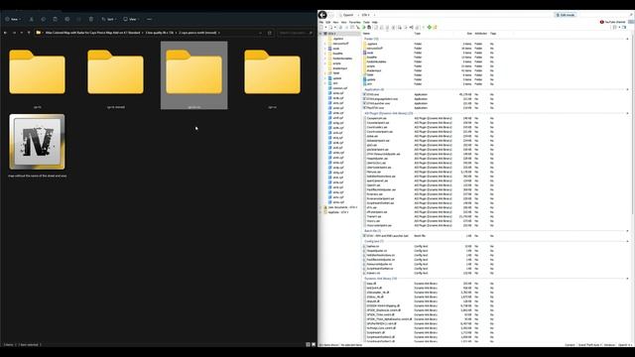Click the yellow icon beside green diamond in OpenIV

435,27
